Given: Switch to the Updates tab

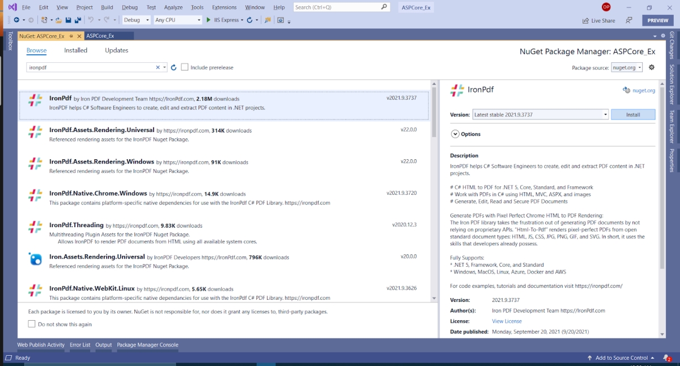Looking at the screenshot, I should [x=117, y=50].
